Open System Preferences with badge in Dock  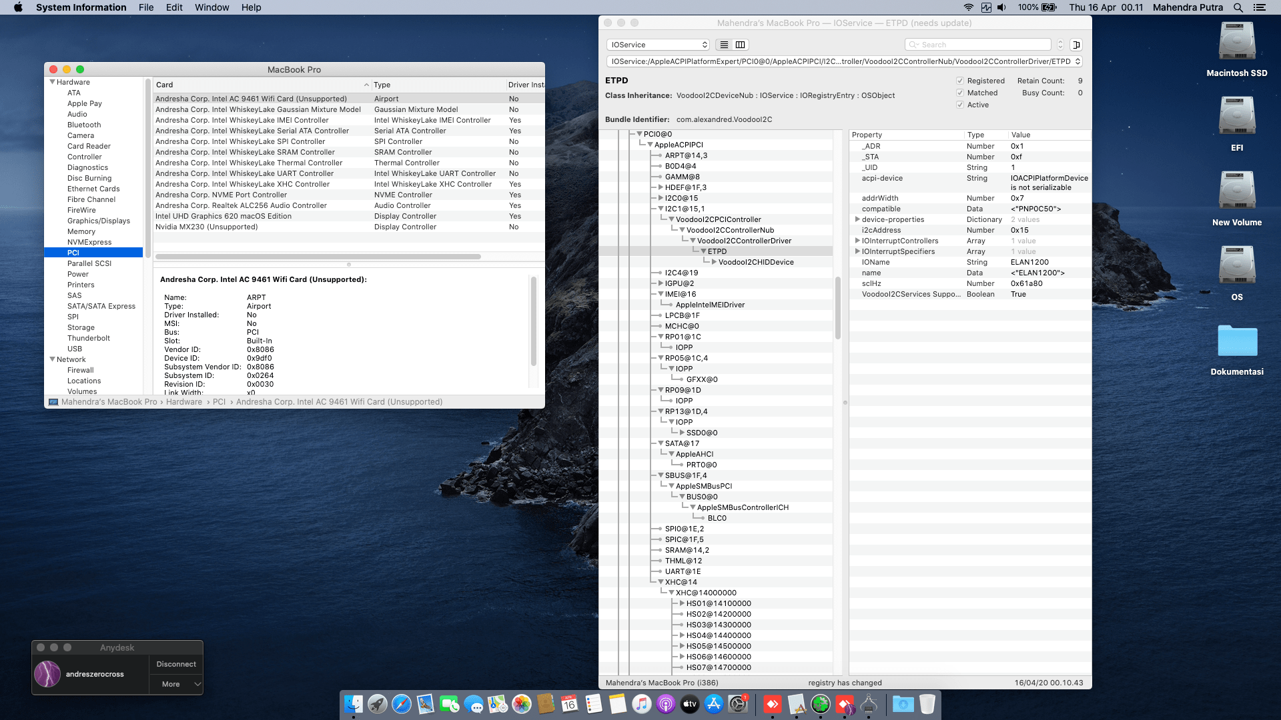738,704
